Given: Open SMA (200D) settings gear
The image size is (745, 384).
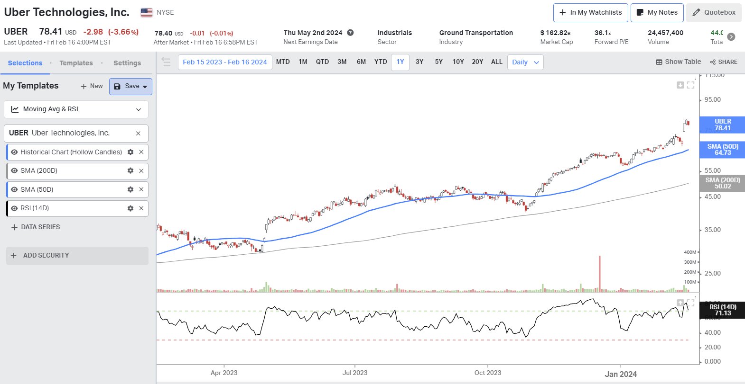Looking at the screenshot, I should [130, 170].
